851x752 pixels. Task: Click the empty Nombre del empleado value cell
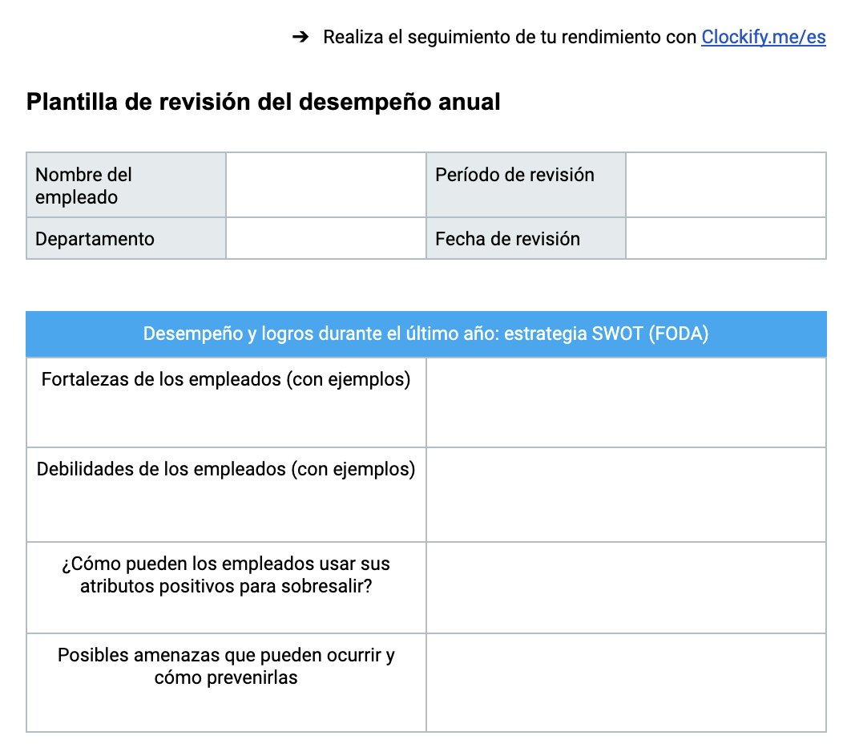point(325,184)
